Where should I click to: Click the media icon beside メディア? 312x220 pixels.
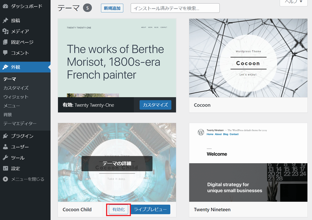[x=5, y=31]
